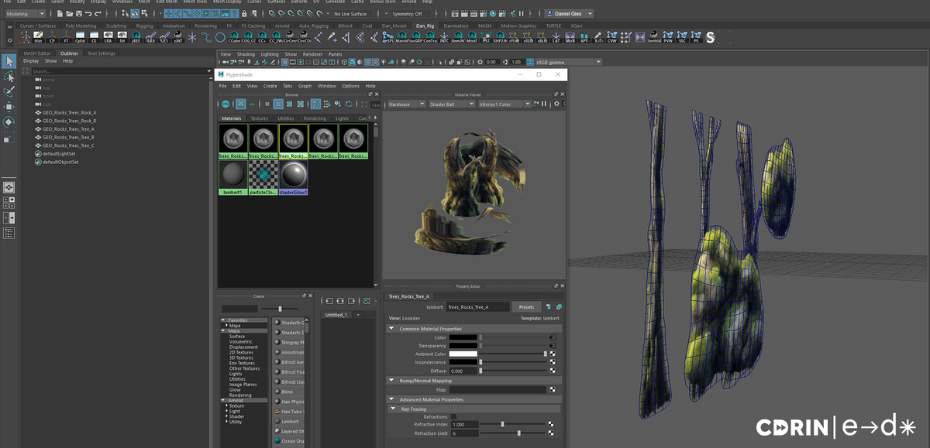Viewport: 930px width, 448px height.
Task: Open the Rigging shelf tab
Action: [x=145, y=26]
